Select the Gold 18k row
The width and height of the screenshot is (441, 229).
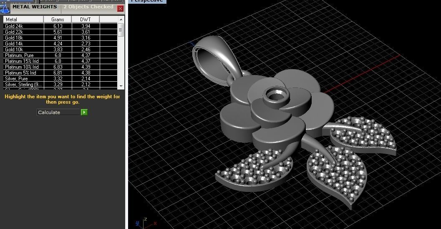tap(60, 38)
